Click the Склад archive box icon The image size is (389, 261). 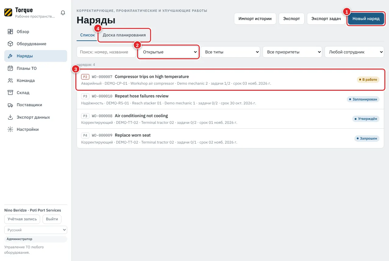click(x=10, y=93)
